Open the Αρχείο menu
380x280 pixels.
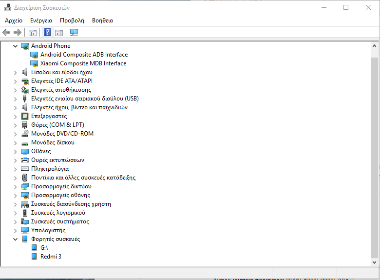pyautogui.click(x=14, y=20)
